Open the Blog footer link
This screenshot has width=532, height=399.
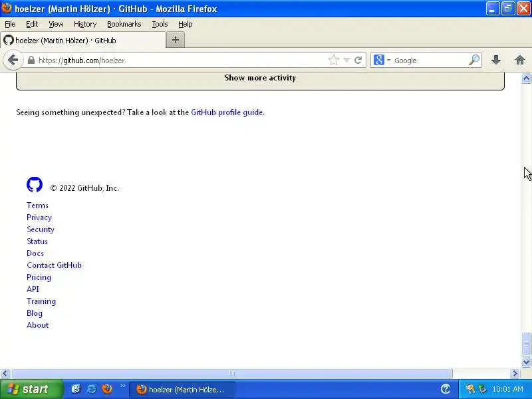pyautogui.click(x=35, y=313)
